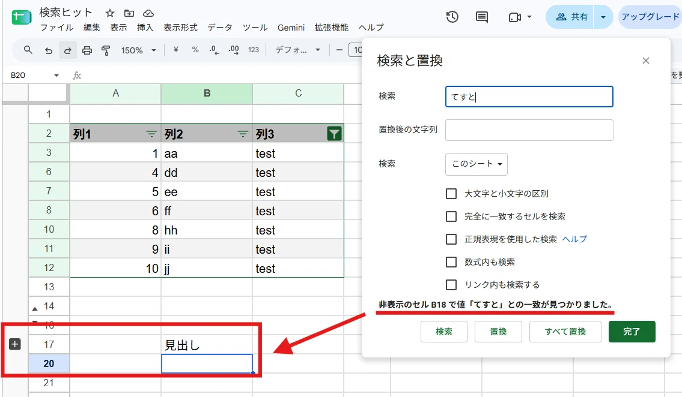Check 完全に一致するセルを検索 option
The width and height of the screenshot is (682, 397).
click(451, 216)
